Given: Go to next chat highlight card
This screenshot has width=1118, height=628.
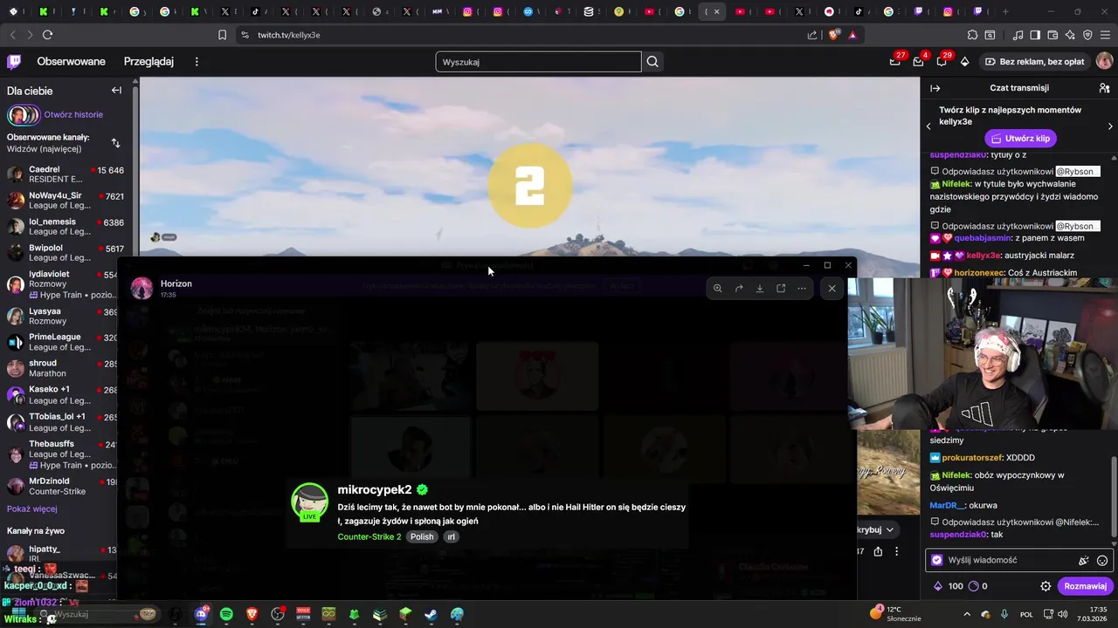Looking at the screenshot, I should tap(1110, 126).
